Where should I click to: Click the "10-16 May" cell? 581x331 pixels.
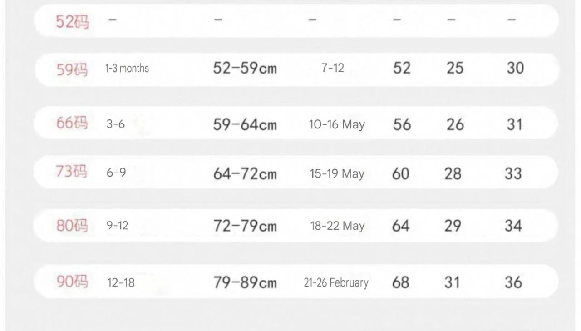click(337, 124)
